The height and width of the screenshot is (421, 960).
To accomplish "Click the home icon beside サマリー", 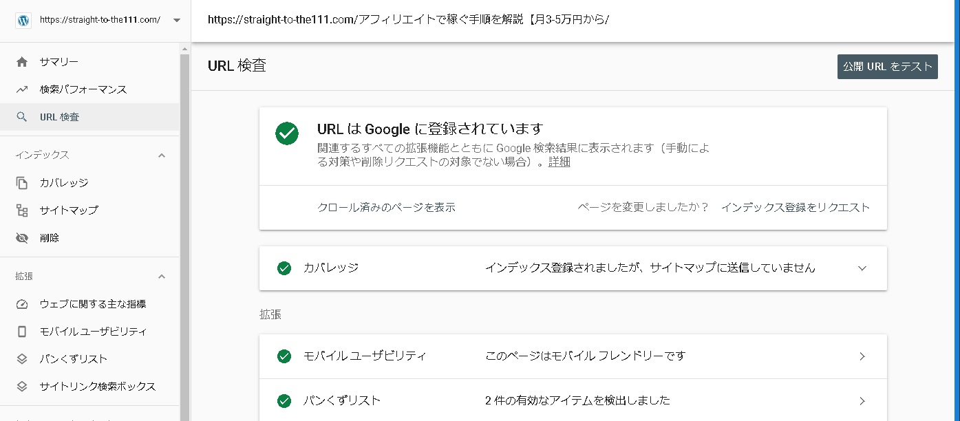I will pos(22,62).
